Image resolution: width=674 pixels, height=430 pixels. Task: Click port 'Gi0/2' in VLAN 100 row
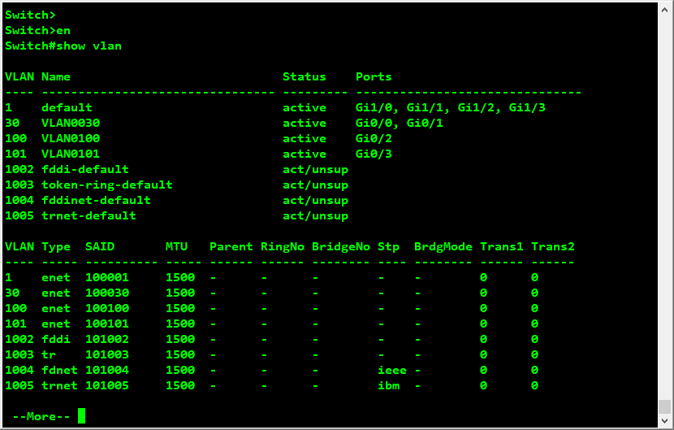click(374, 139)
